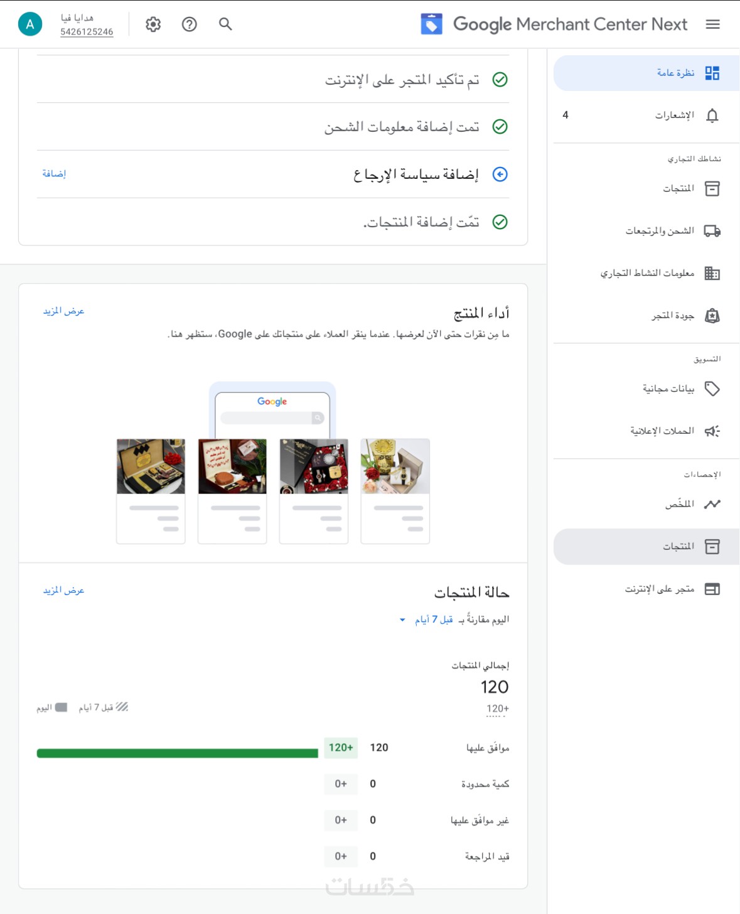Click the notifications bell icon
Viewport: 740px width, 914px height.
tap(712, 116)
